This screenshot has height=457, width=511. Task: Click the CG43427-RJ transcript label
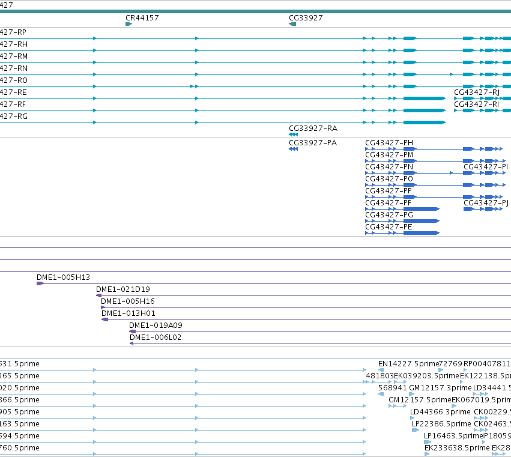pos(477,92)
